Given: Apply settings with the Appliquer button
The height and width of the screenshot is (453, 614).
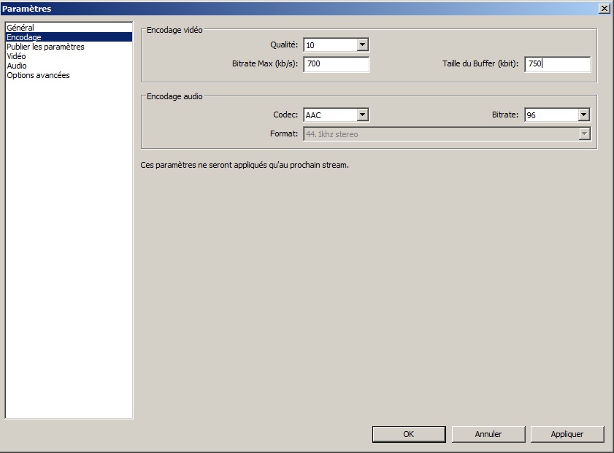Looking at the screenshot, I should click(x=567, y=434).
